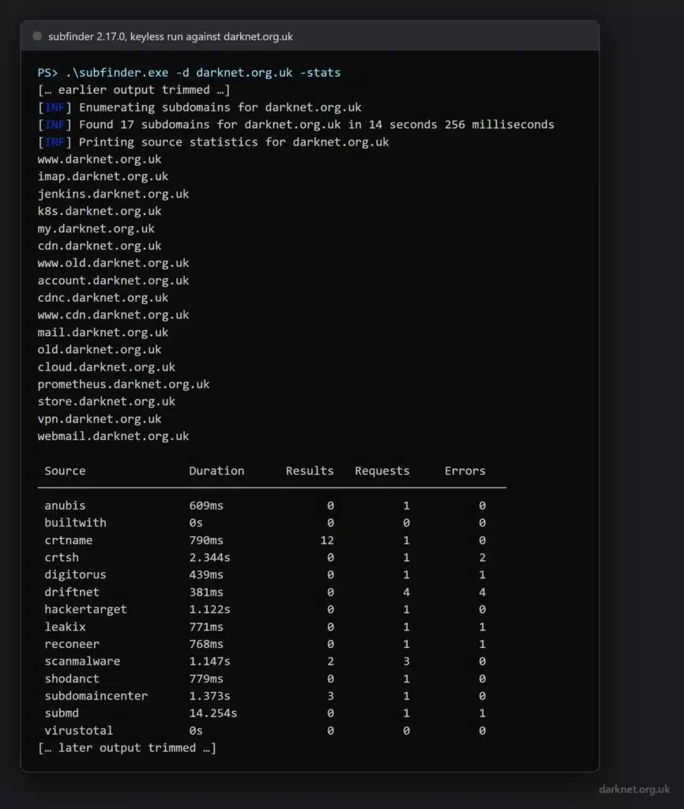This screenshot has height=809, width=684.
Task: Select the www.old.darknet.org.uk line
Action: (x=114, y=263)
